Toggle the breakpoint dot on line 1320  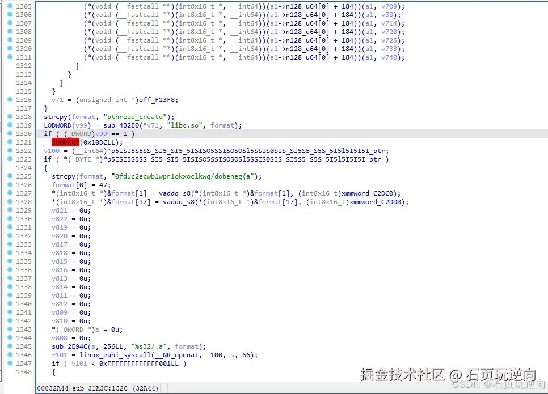10,133
